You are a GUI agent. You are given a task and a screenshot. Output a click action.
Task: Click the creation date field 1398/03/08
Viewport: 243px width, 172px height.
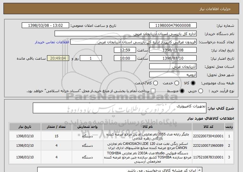(x=173, y=50)
